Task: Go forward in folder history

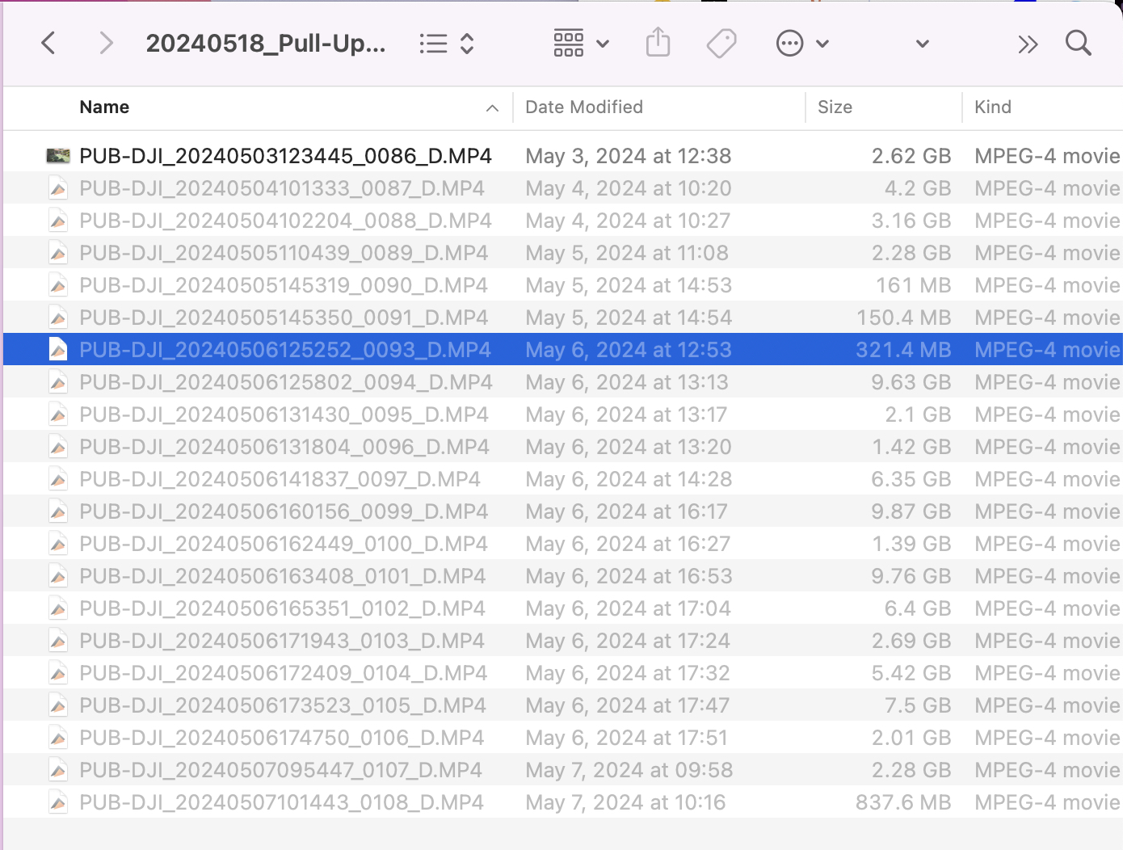Action: tap(106, 43)
